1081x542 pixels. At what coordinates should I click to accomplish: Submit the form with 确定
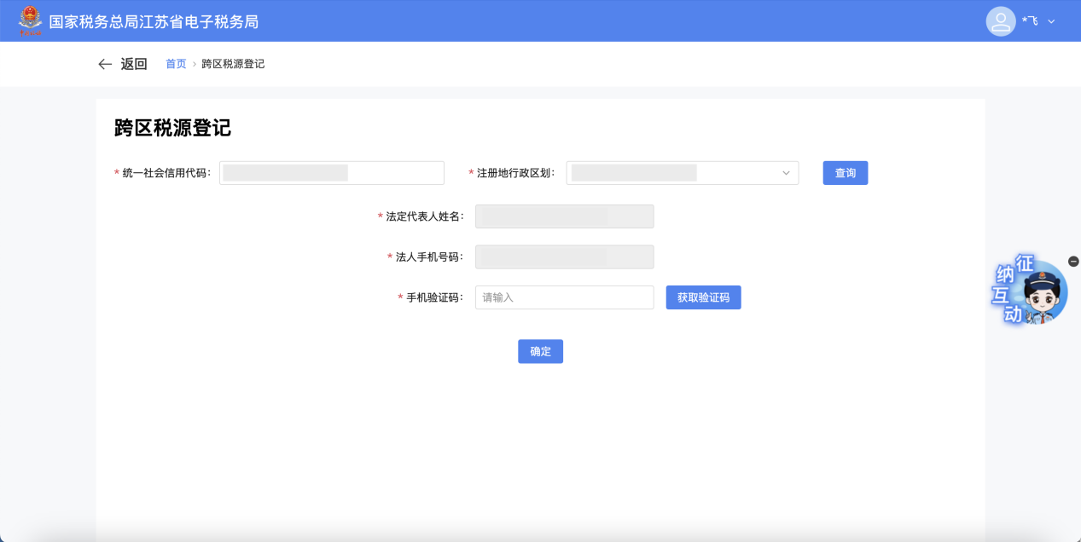click(540, 351)
